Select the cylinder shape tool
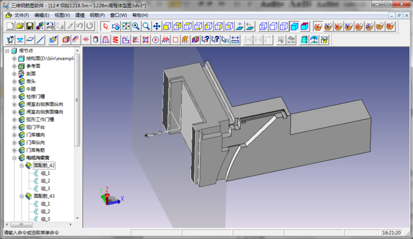The width and height of the screenshot is (413, 239). click(96, 40)
